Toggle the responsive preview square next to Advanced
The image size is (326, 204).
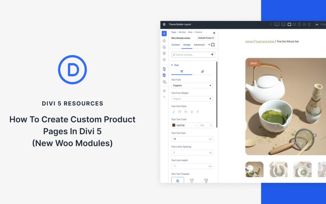pos(213,44)
